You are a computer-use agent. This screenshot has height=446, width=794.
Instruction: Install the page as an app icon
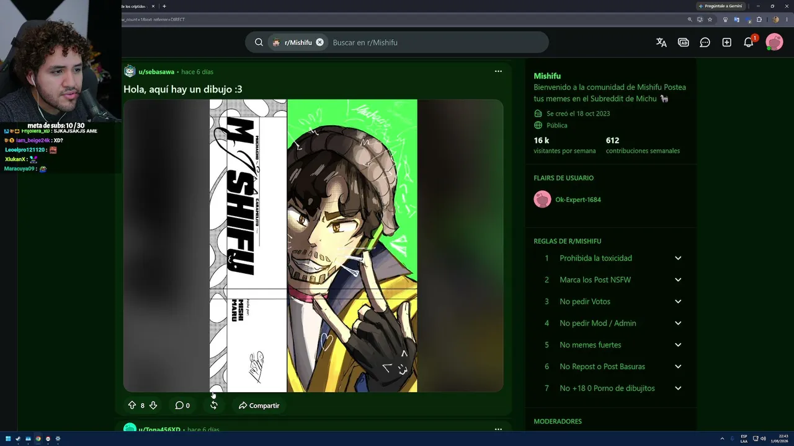click(x=700, y=19)
